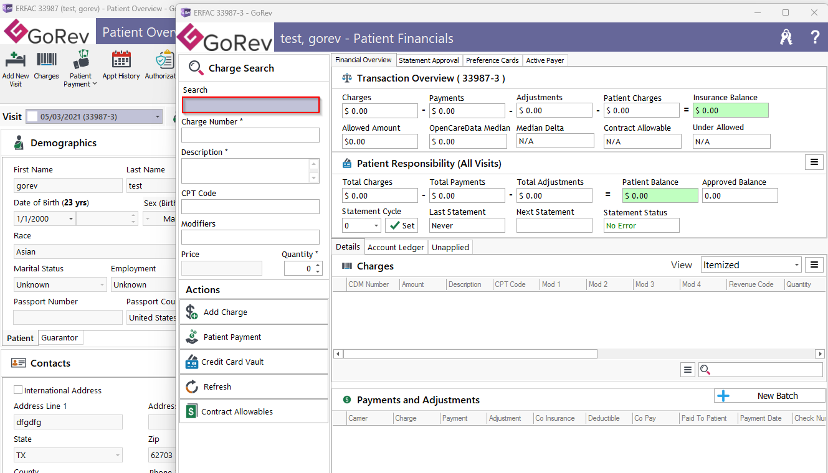Click the keys icon in Patient Financials header

pos(786,37)
